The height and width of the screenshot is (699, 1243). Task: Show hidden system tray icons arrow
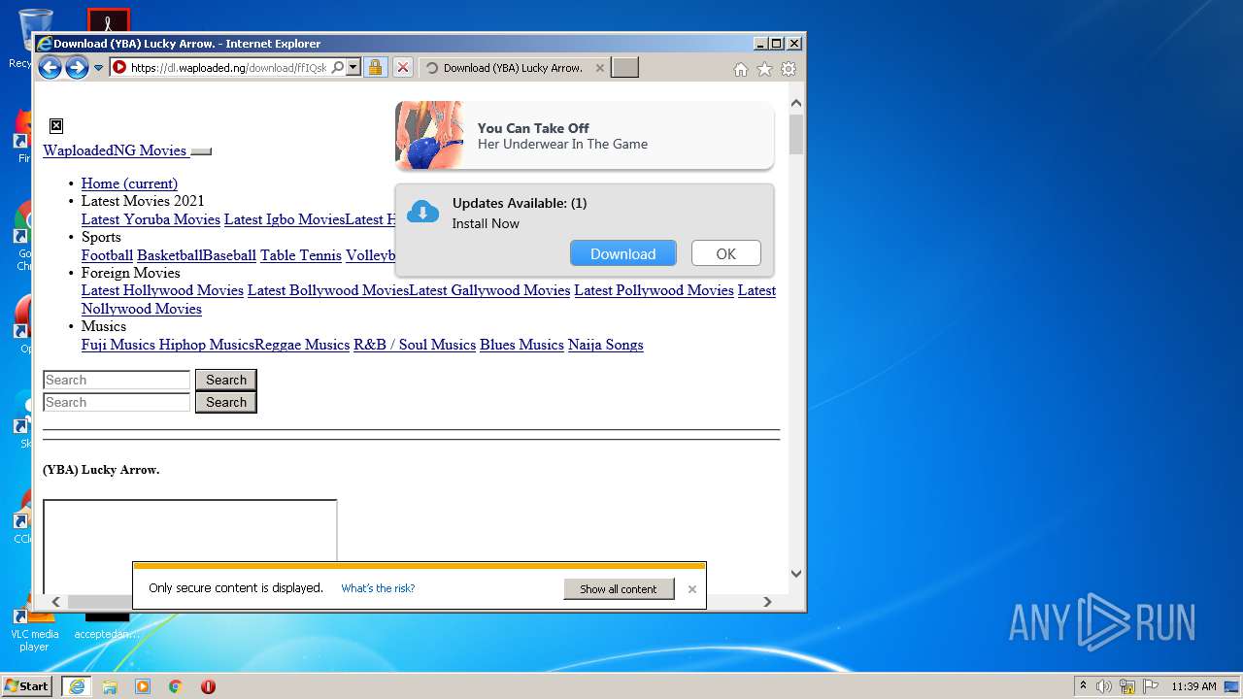[1083, 686]
